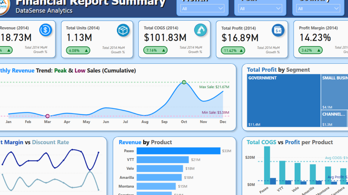
Task: Click the Total Profit by Segment title
Action: [278, 70]
